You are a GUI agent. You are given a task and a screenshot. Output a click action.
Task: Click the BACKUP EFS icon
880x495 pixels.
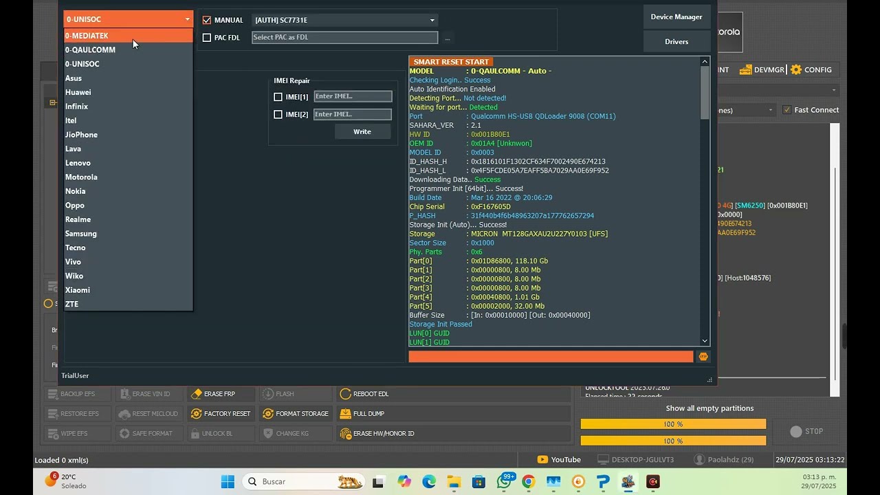tap(54, 394)
